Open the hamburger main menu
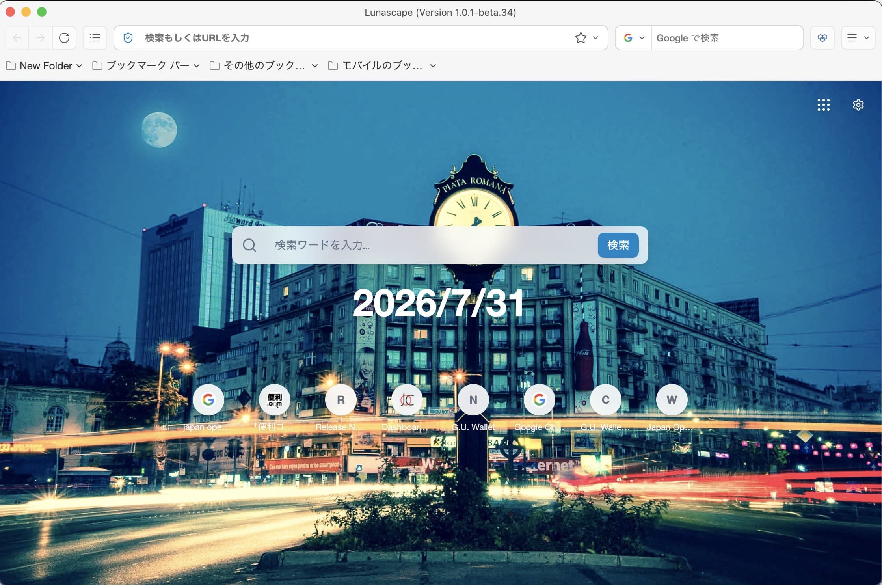 pyautogui.click(x=858, y=38)
